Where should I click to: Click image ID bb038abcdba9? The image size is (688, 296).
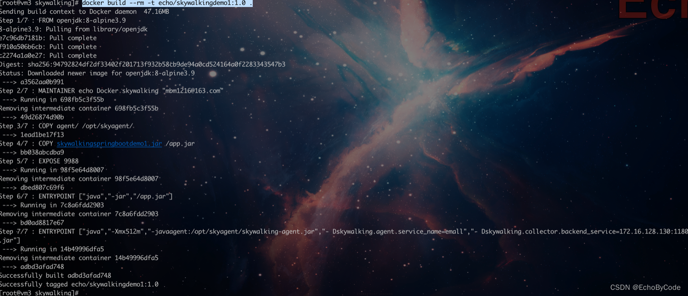pos(42,152)
